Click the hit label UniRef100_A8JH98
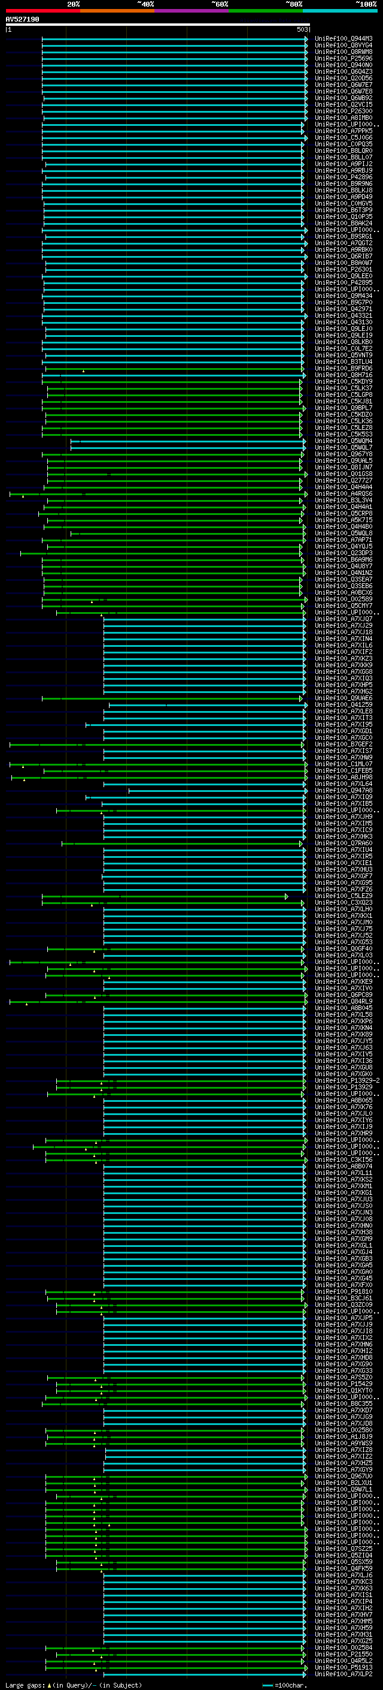 (344, 777)
